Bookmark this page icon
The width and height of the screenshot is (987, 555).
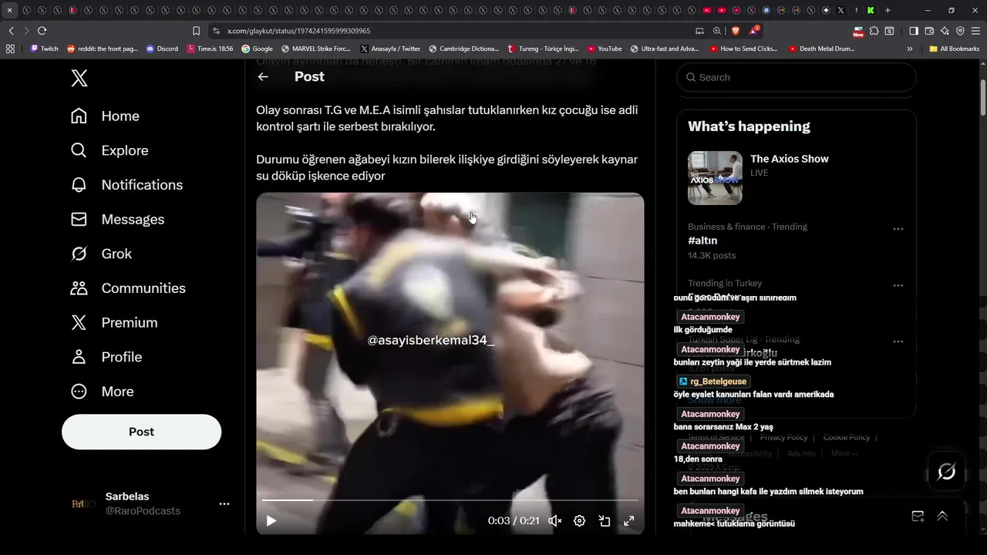coord(196,31)
